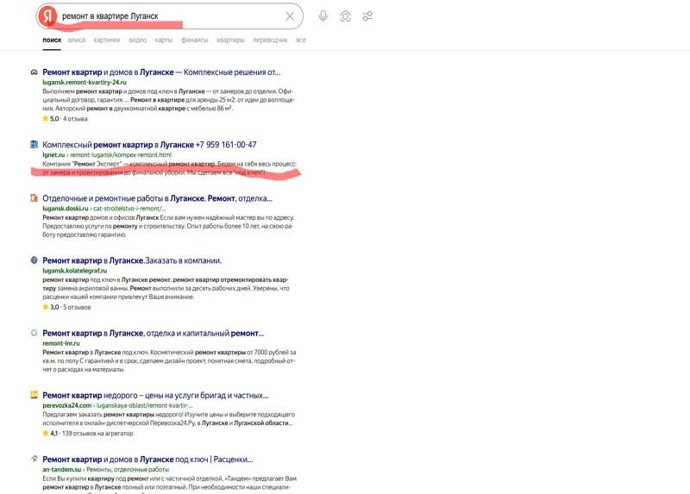This screenshot has width=690, height=494.
Task: Open 'Отделочные и ремонтные работы в Луганске' result
Action: (x=158, y=198)
